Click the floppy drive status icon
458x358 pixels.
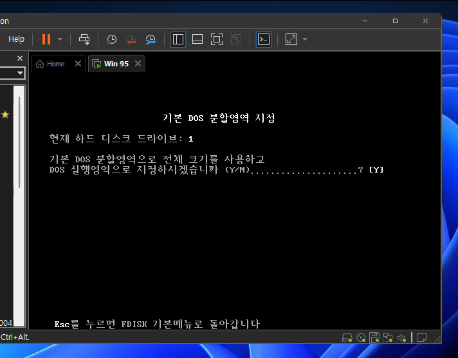pyautogui.click(x=374, y=337)
